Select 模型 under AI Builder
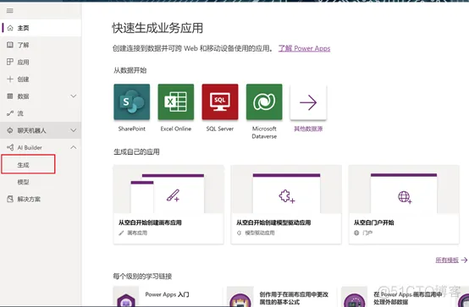469x307 pixels. tap(23, 182)
